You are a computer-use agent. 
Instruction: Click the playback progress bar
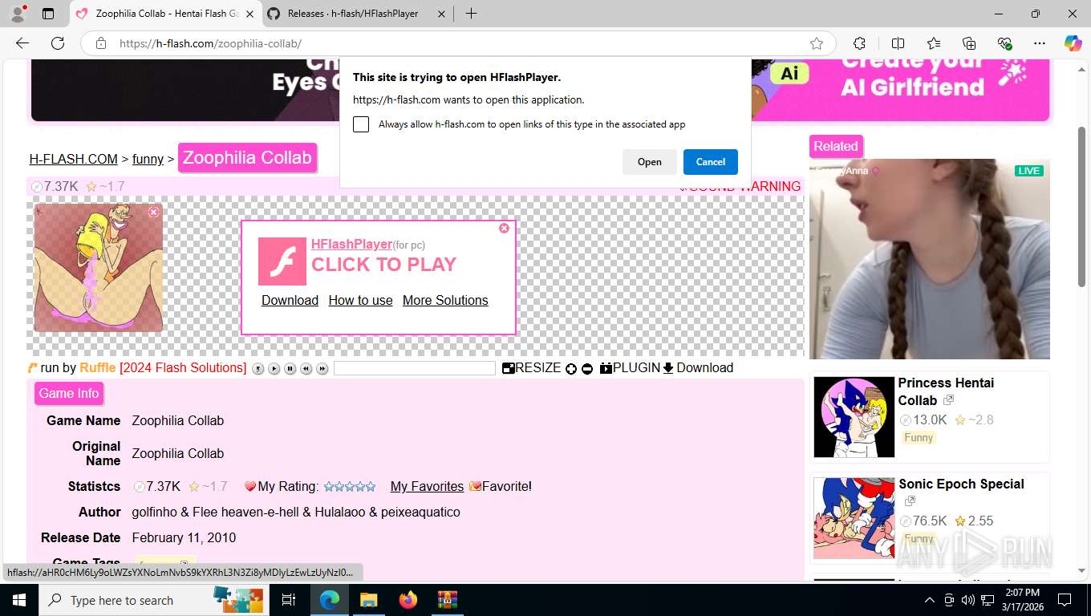point(415,368)
